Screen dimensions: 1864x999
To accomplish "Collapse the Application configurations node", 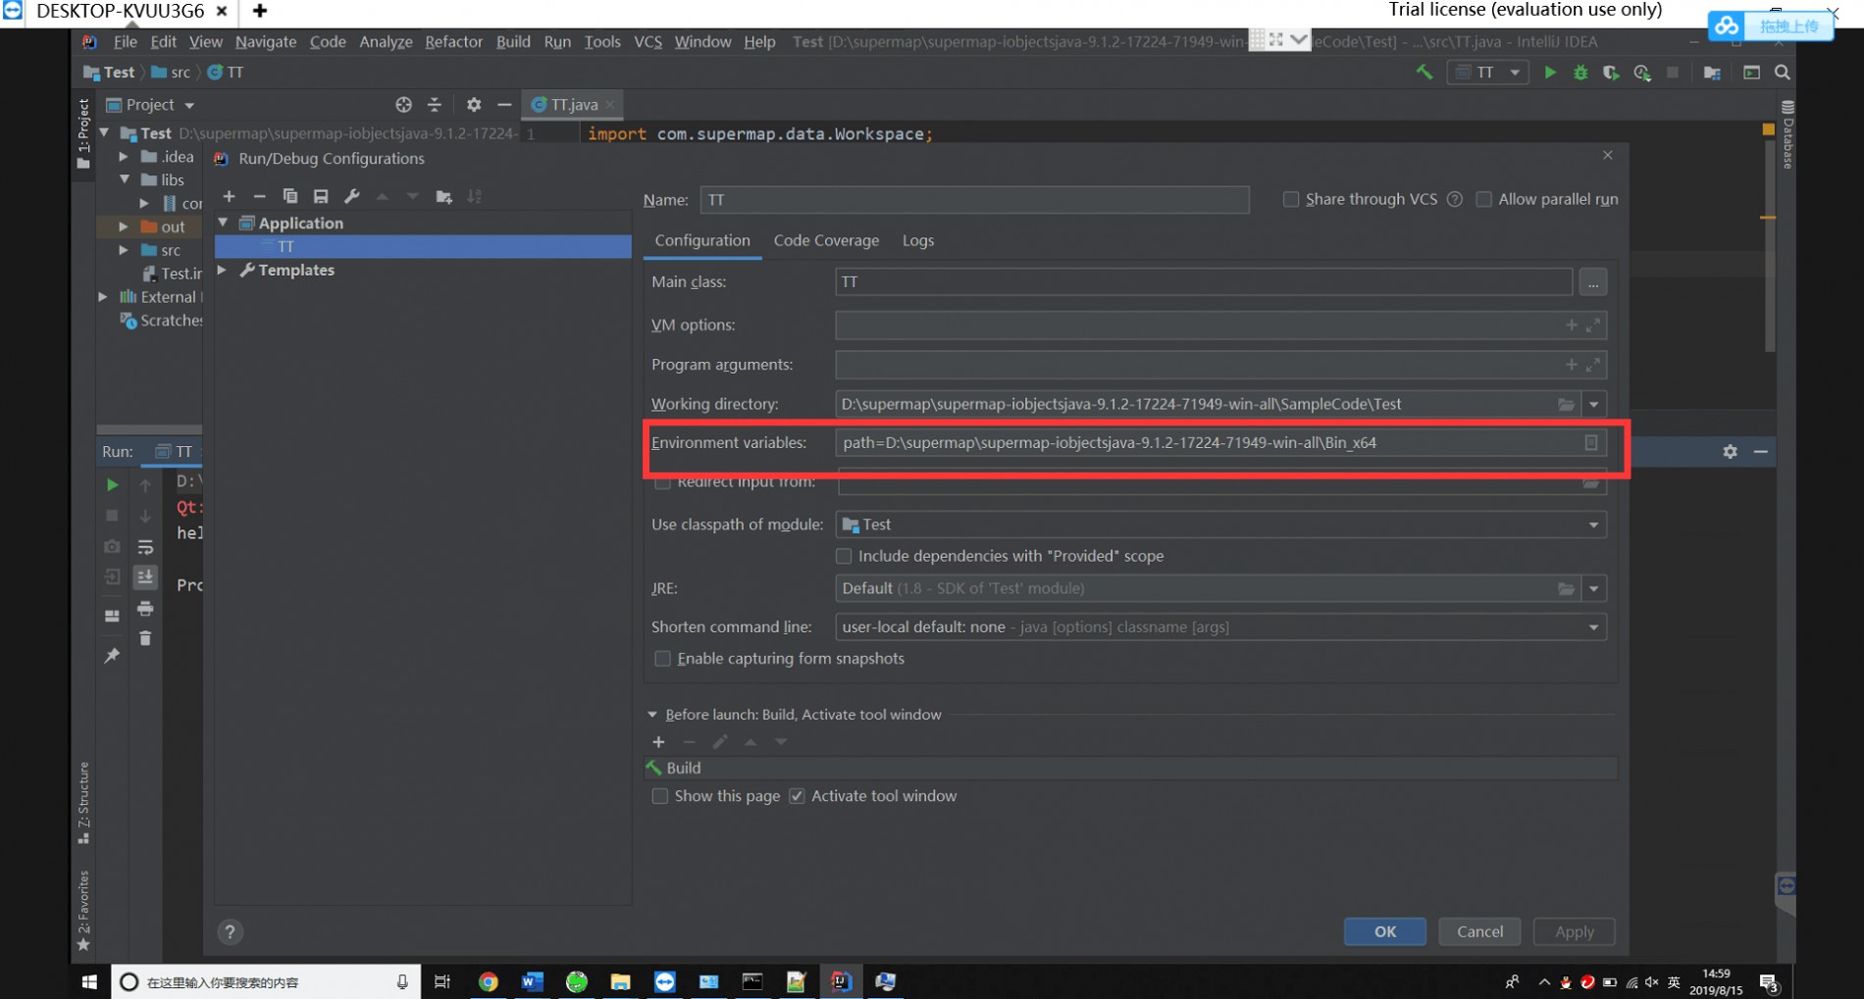I will [x=224, y=223].
